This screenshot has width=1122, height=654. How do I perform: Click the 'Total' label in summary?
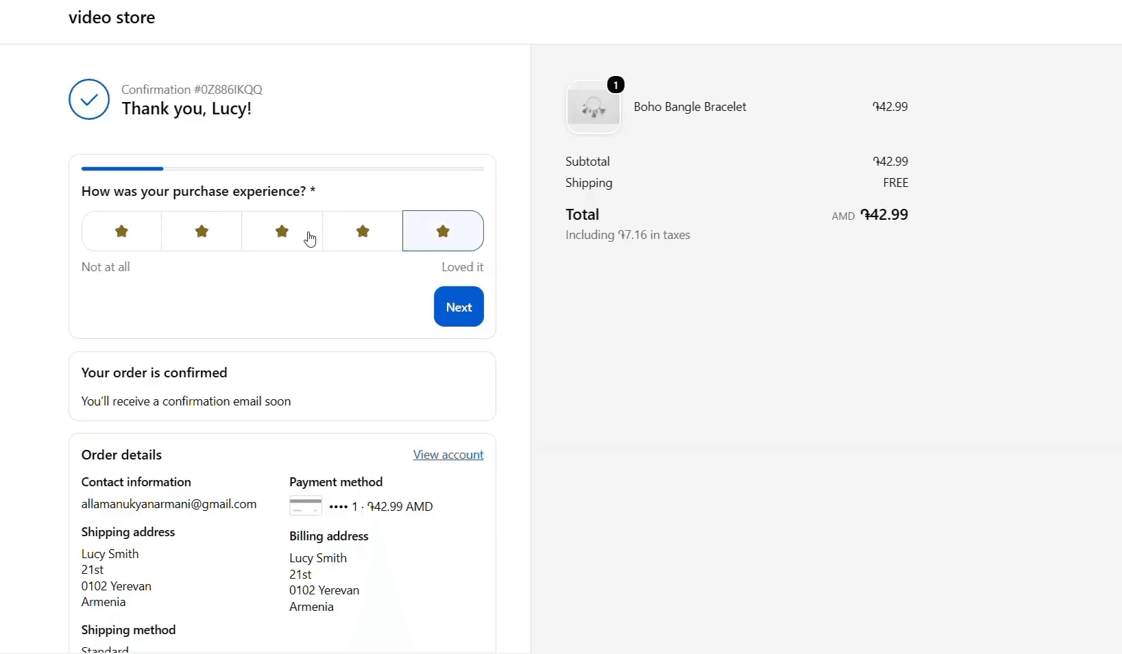click(583, 214)
